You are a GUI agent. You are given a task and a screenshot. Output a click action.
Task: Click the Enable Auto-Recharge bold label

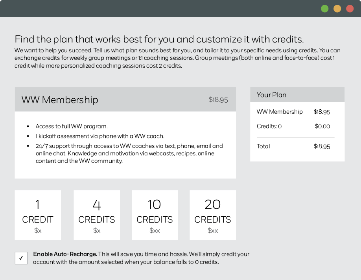65,254
